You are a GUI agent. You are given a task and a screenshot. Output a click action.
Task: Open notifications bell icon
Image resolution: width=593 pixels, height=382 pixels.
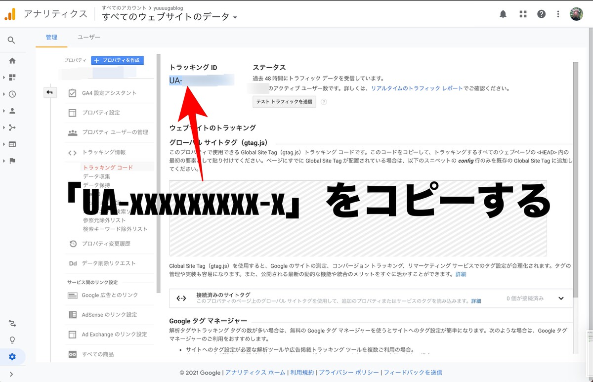coord(503,14)
